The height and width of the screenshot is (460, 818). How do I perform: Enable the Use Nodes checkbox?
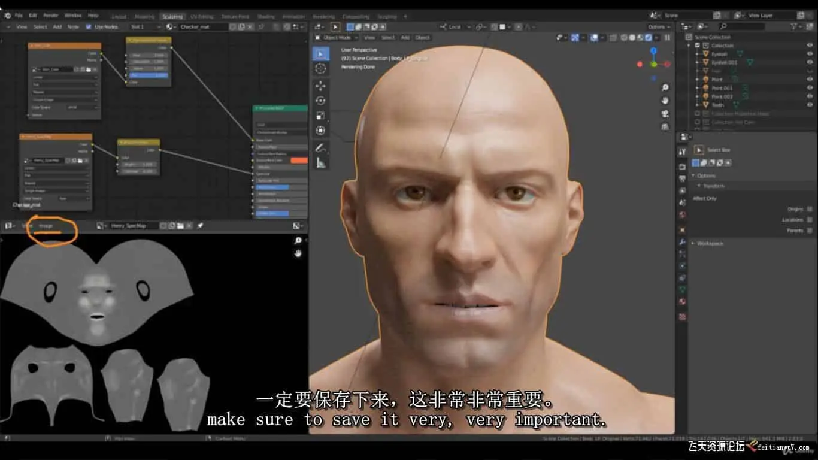(89, 27)
